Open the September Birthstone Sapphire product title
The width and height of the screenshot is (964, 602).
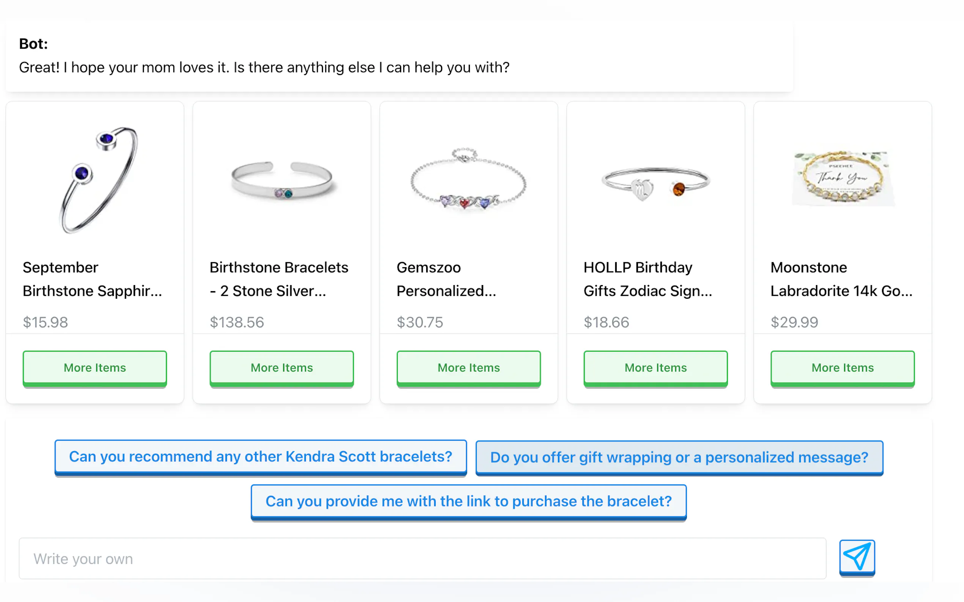point(93,279)
